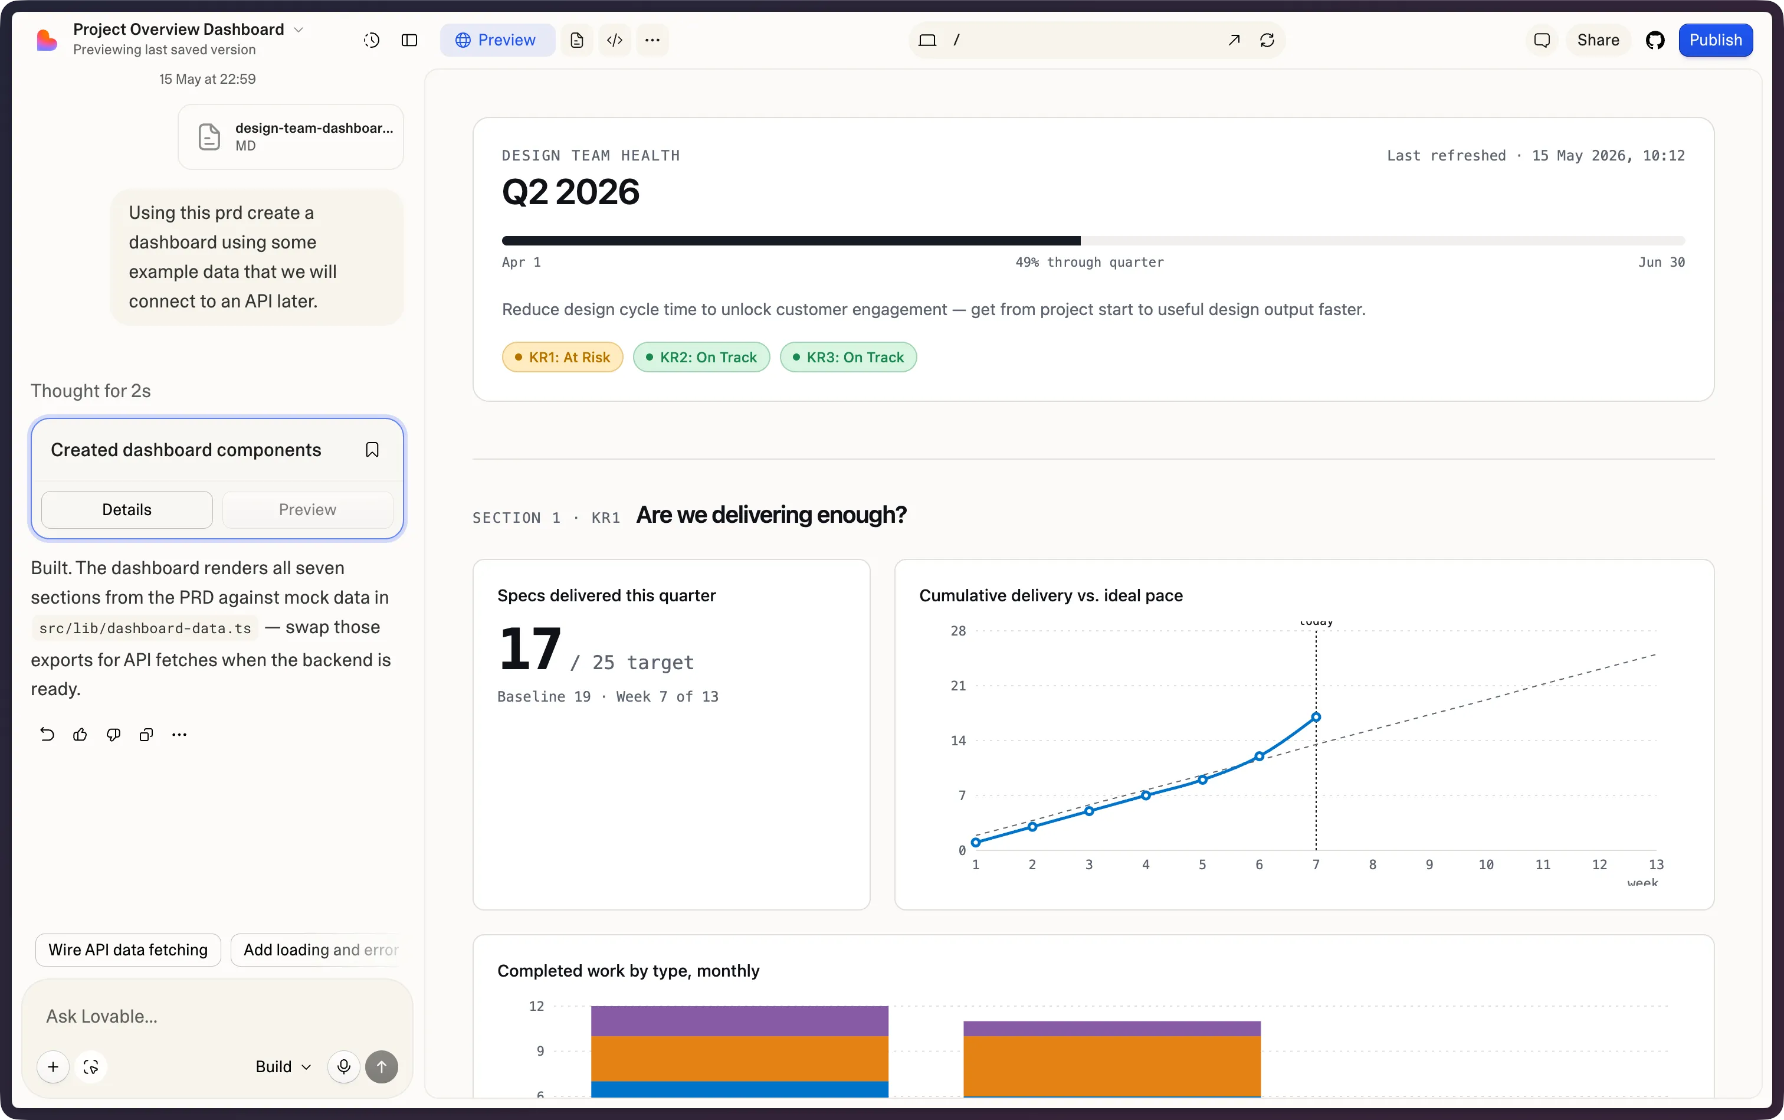This screenshot has height=1120, width=1784.
Task: Open the design-team-dashboard MD file attachment
Action: pos(290,136)
